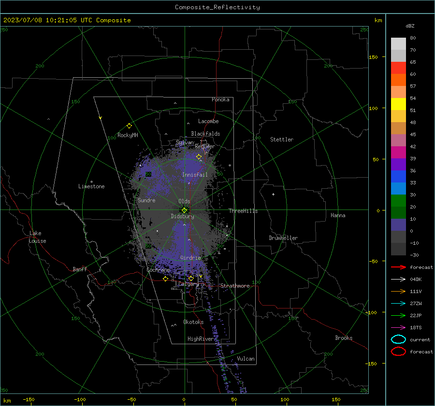
Task: Select the white 04DK arrow icon
Action: (398, 279)
